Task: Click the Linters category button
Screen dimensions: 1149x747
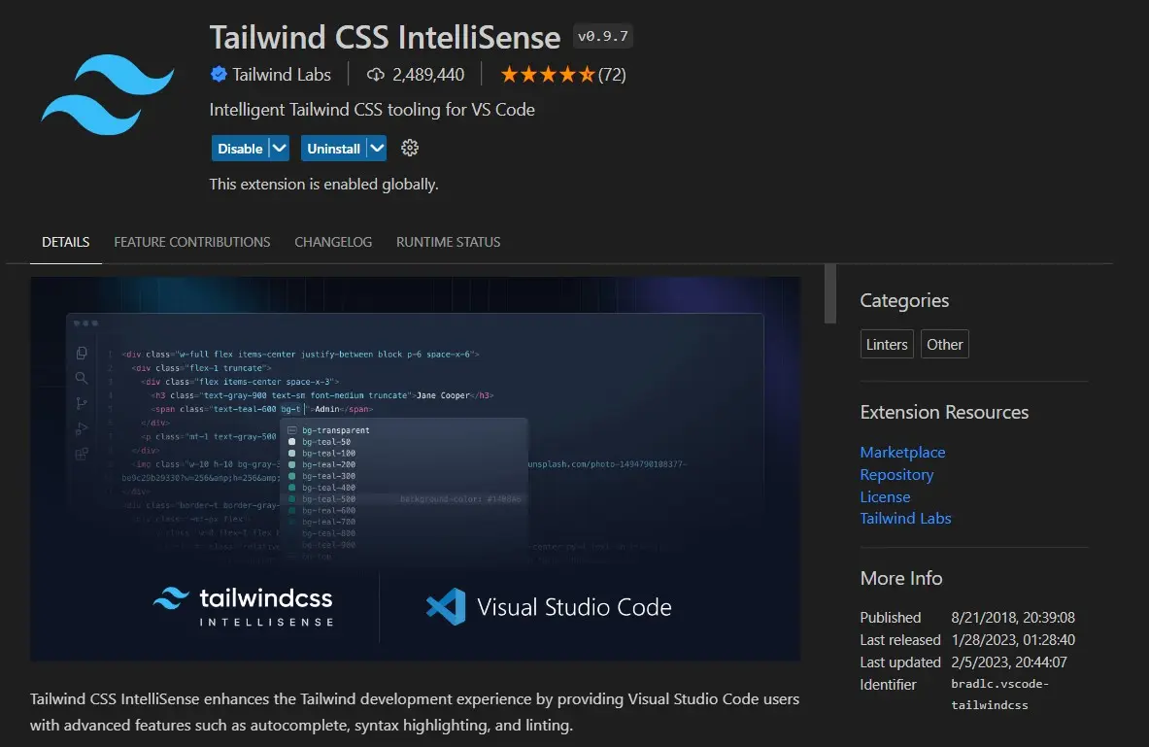Action: click(x=886, y=343)
